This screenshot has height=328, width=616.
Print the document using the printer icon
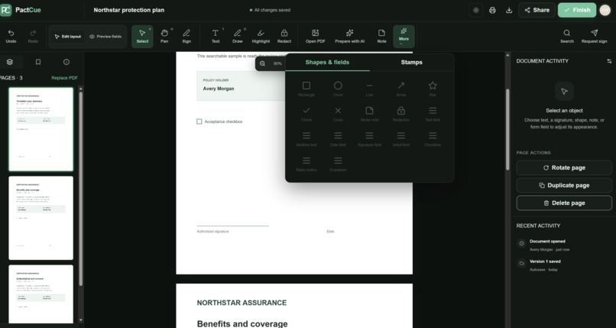coord(492,10)
